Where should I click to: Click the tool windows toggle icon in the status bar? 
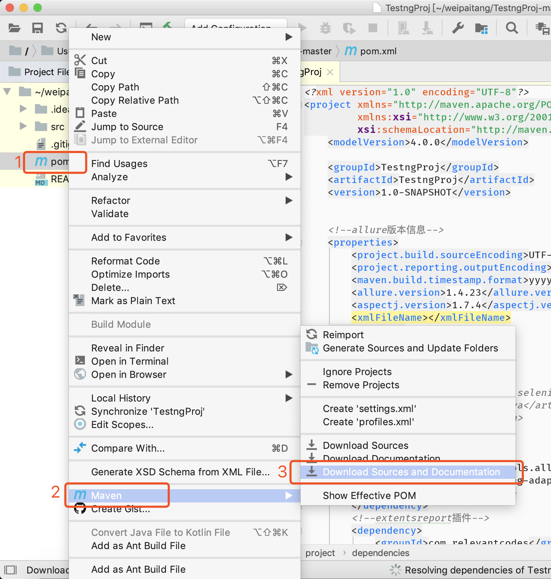[x=10, y=570]
